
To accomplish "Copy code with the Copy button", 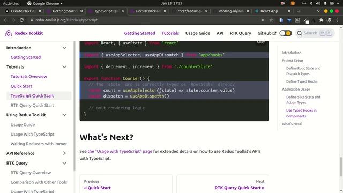I will [261, 42].
